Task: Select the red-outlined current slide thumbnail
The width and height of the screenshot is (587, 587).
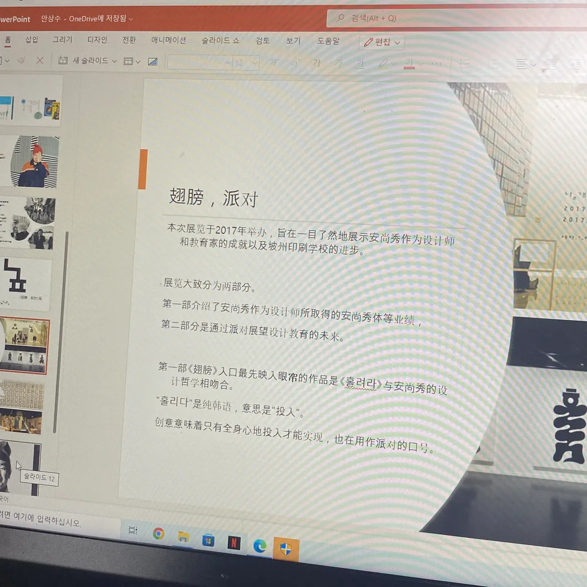Action: tap(24, 346)
